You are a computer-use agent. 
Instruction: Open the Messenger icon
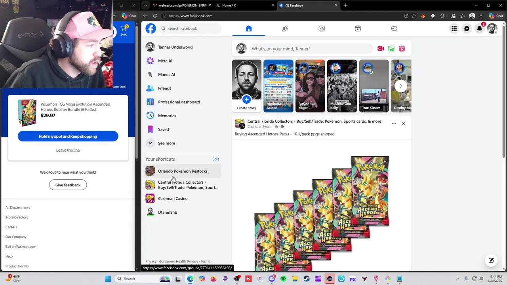(467, 28)
